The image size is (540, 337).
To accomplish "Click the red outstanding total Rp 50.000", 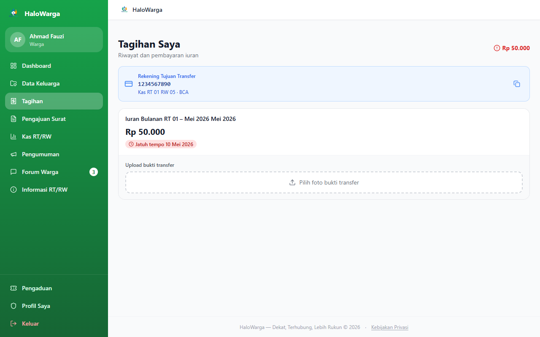I will tap(516, 48).
